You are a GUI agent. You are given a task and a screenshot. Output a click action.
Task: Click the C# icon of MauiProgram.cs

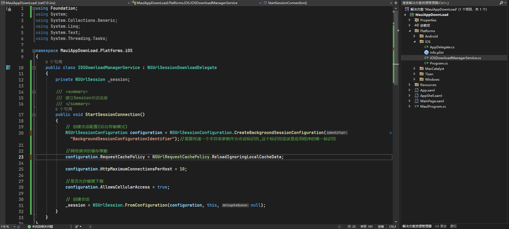pyautogui.click(x=417, y=106)
